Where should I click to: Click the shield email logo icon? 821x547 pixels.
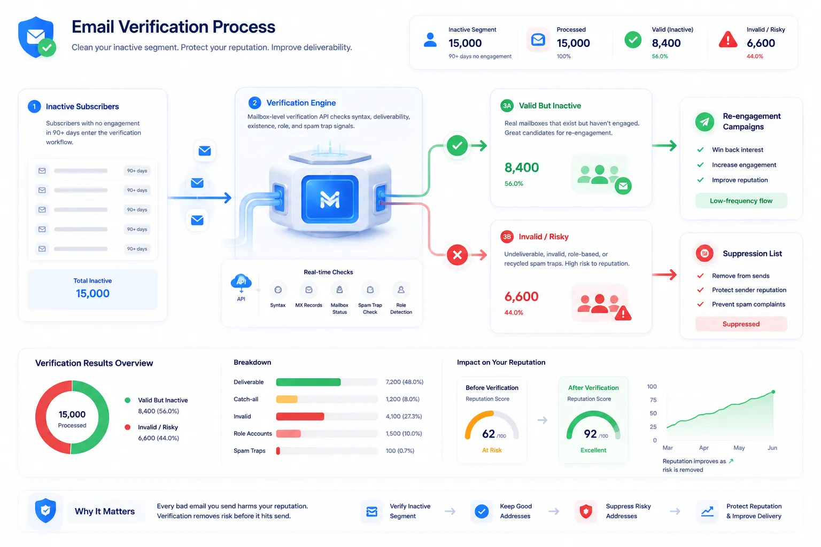click(36, 37)
